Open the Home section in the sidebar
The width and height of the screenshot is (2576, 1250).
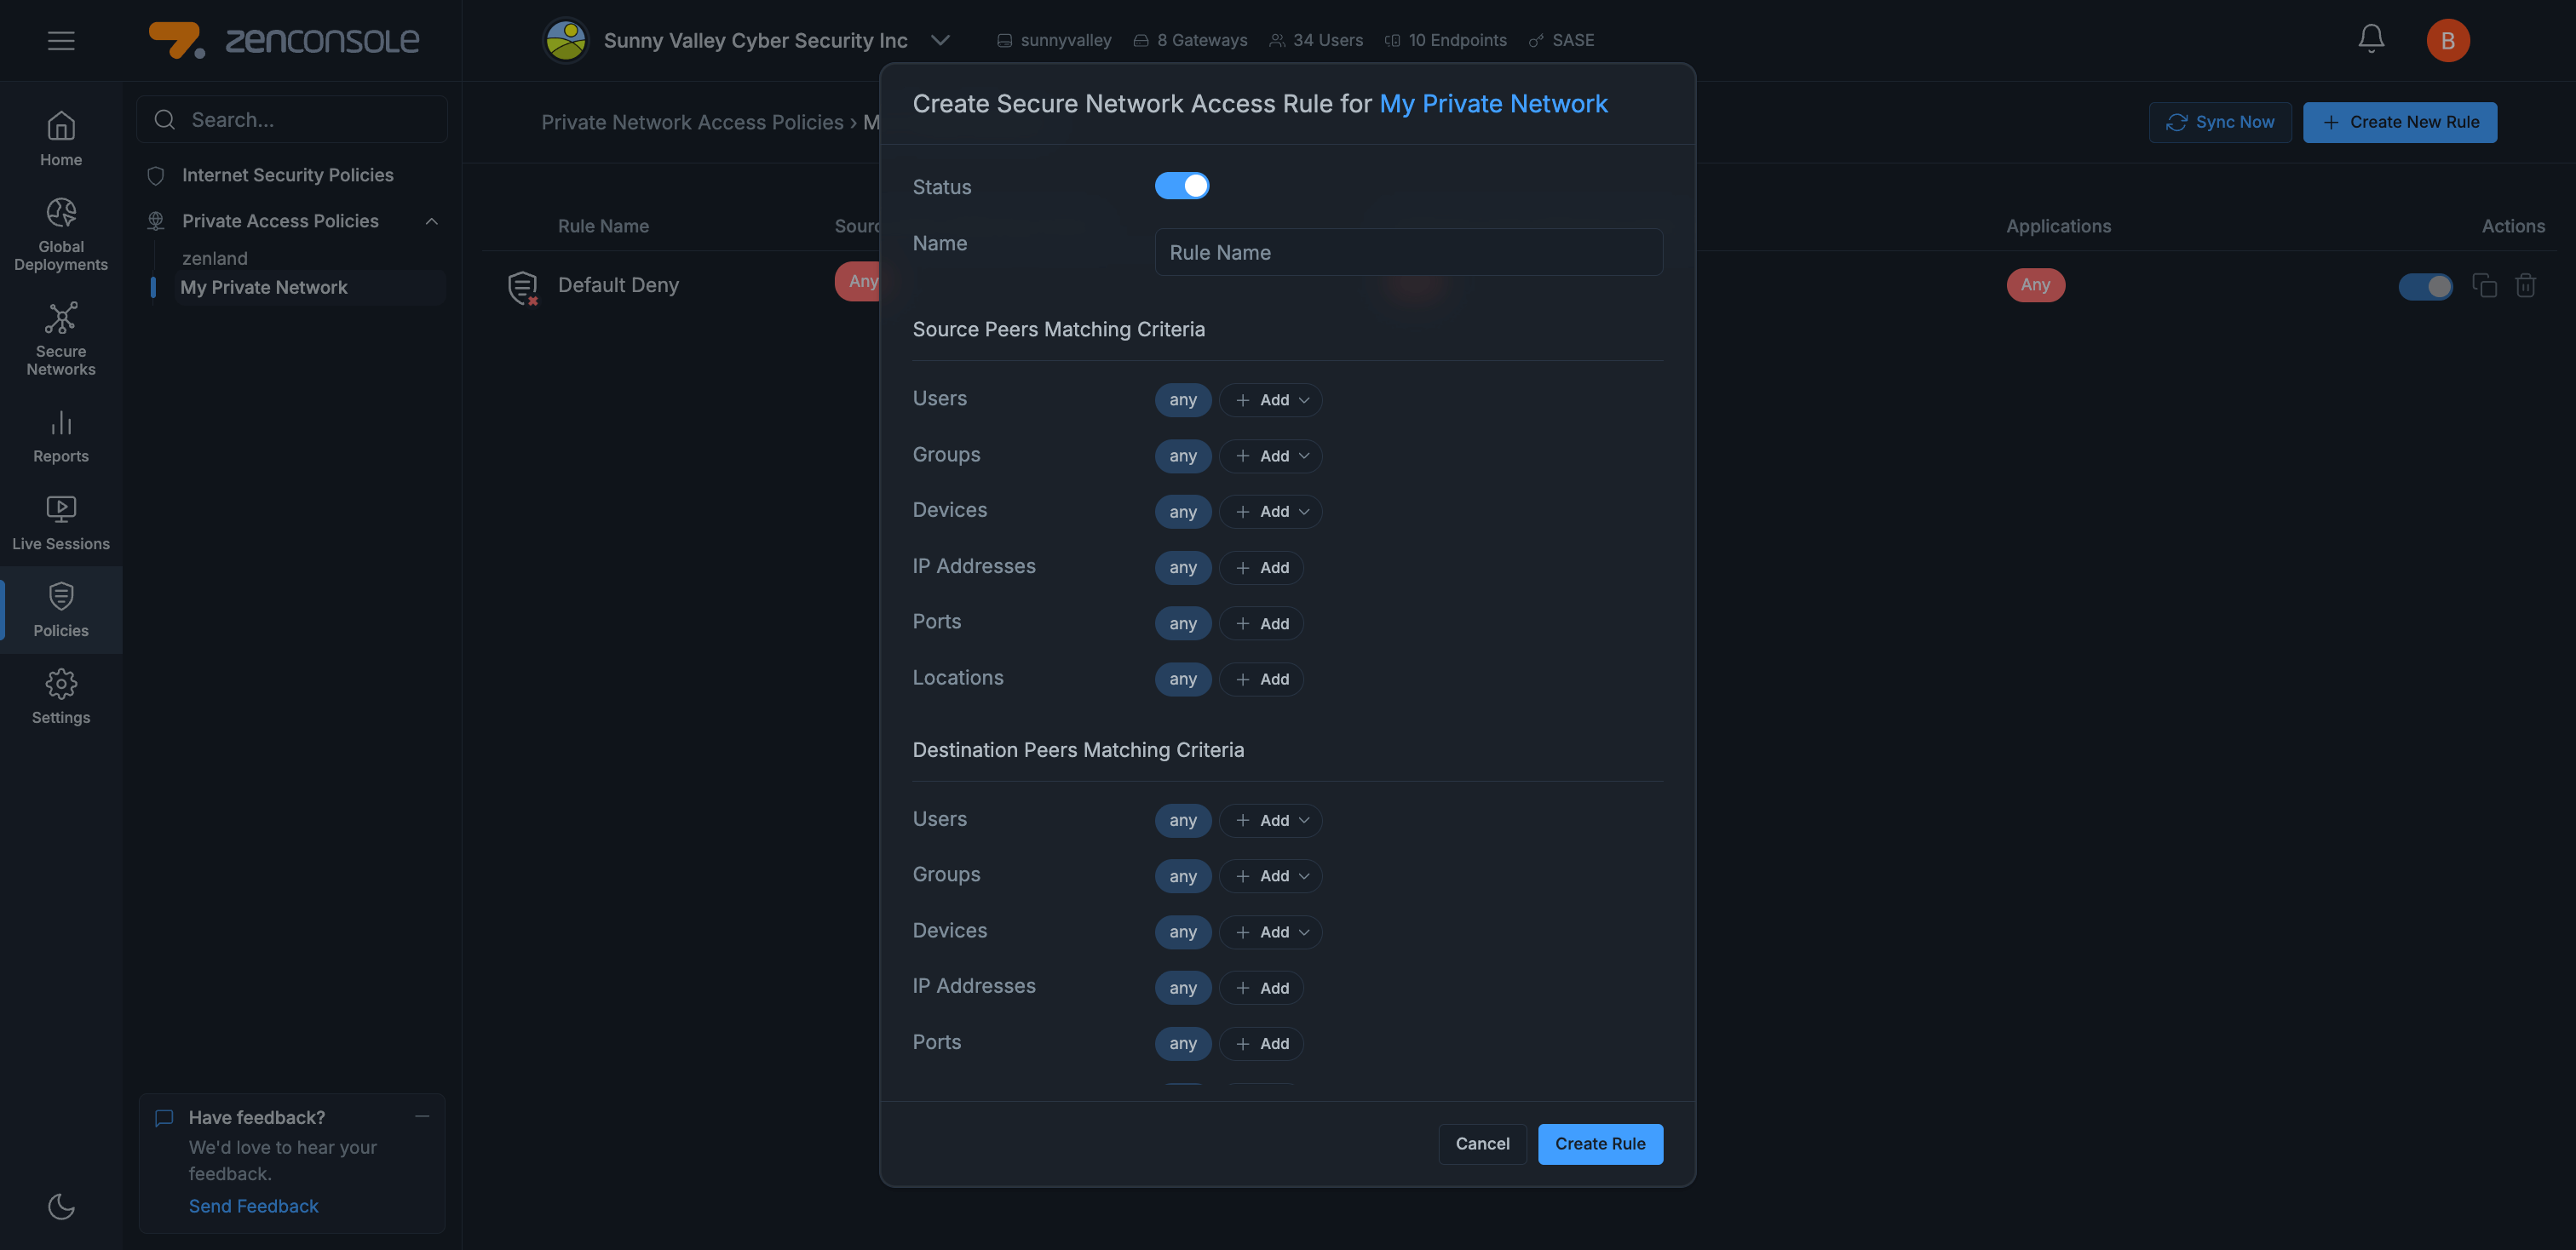(60, 138)
